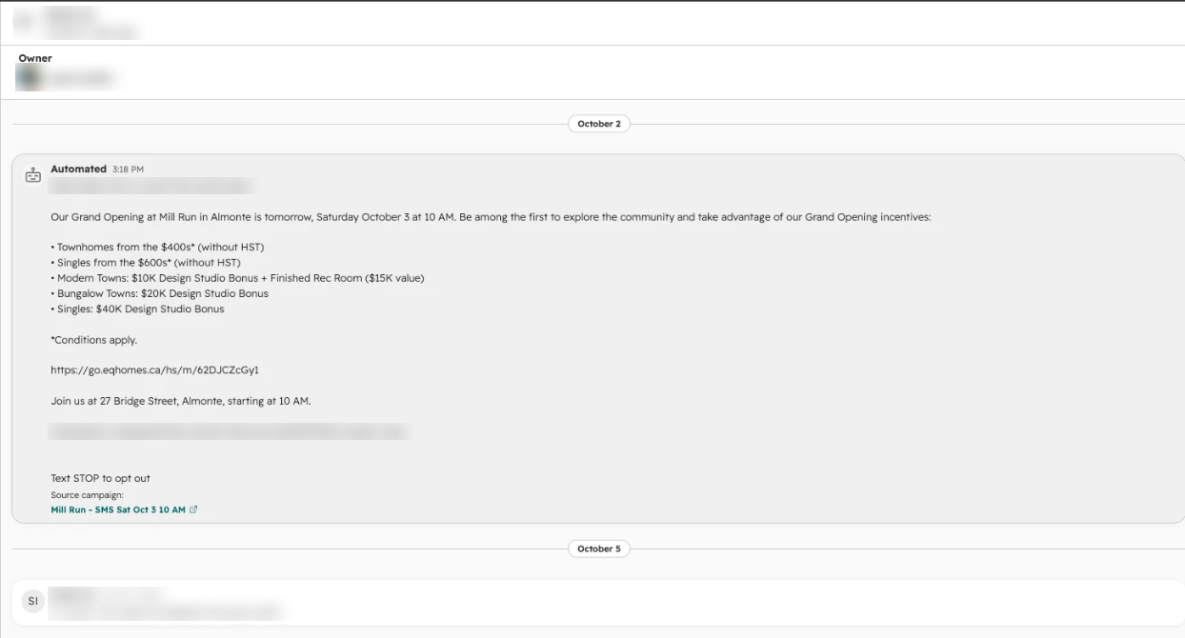1185x638 pixels.
Task: Click the 3:18 PM timestamp
Action: [x=128, y=169]
